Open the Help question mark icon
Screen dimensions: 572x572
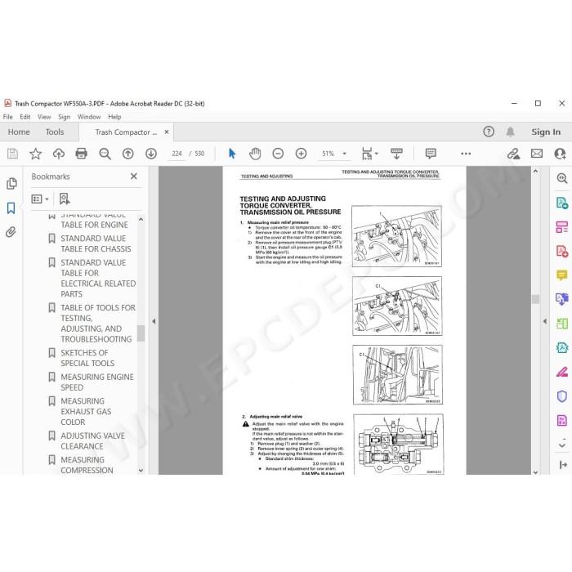489,132
